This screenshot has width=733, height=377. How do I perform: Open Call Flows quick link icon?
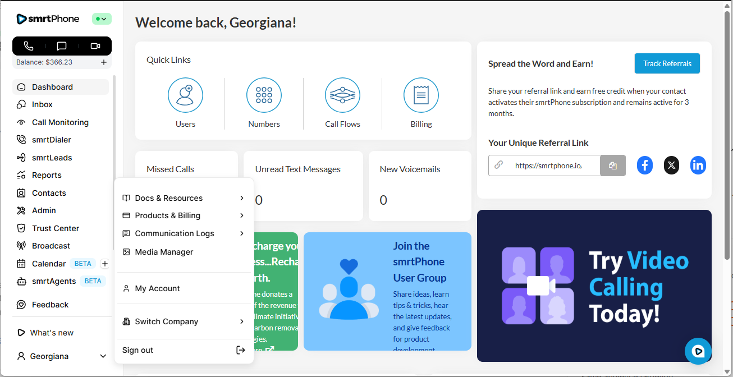tap(342, 95)
